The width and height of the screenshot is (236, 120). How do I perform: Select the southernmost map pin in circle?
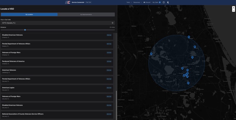coord(188,83)
